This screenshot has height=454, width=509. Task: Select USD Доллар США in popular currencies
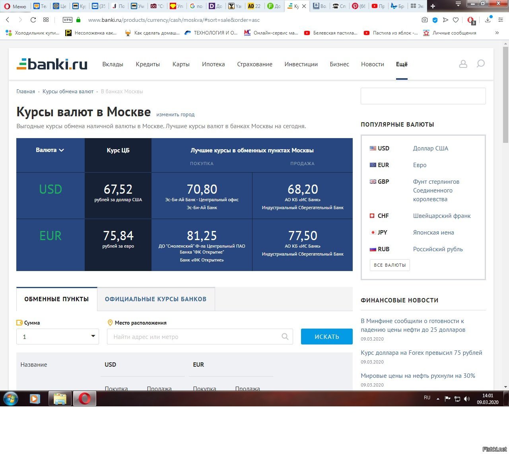click(409, 148)
